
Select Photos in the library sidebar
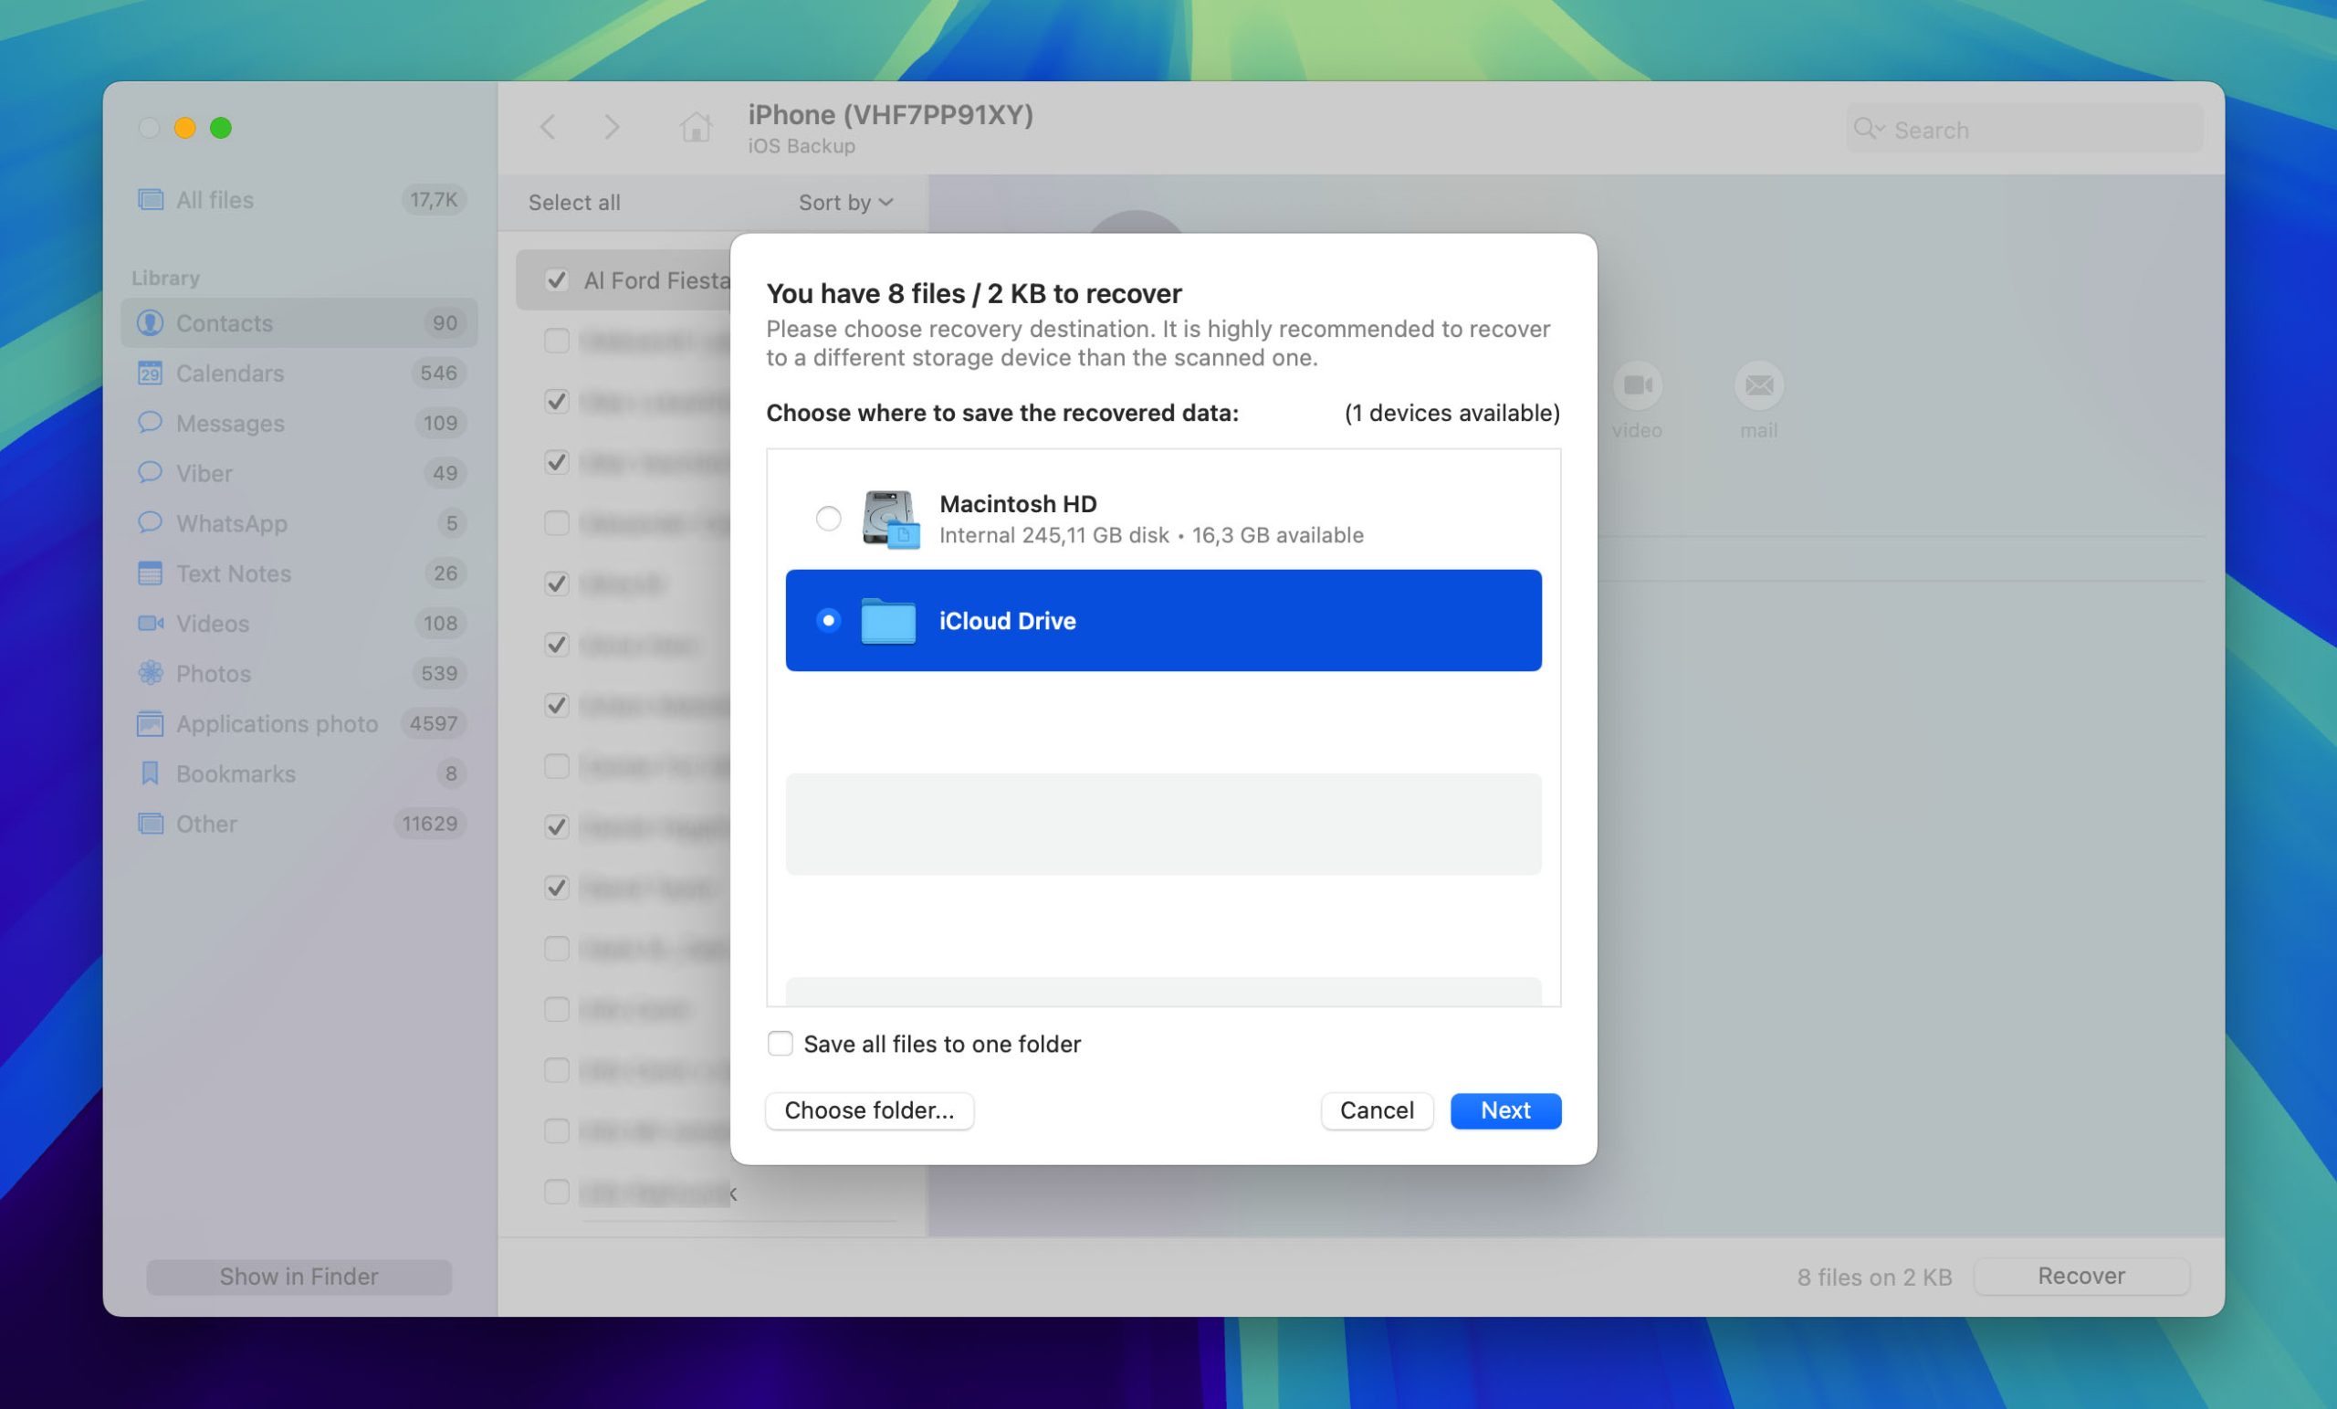coord(214,673)
